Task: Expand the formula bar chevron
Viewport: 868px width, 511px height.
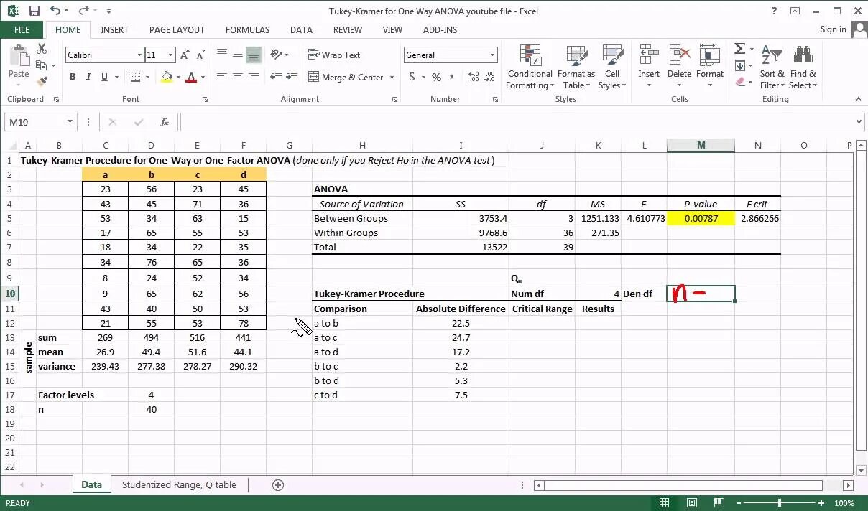Action: [x=859, y=122]
